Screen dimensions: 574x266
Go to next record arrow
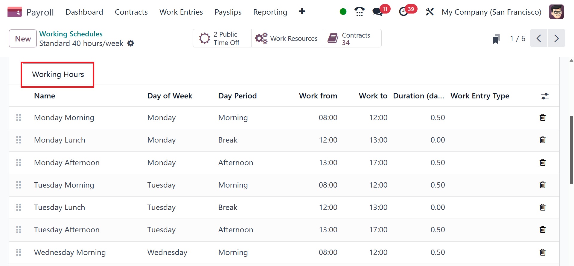tap(556, 38)
